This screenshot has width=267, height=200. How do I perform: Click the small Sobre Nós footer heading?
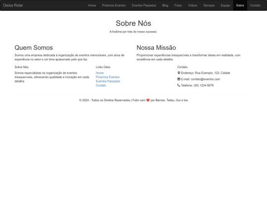(x=21, y=67)
